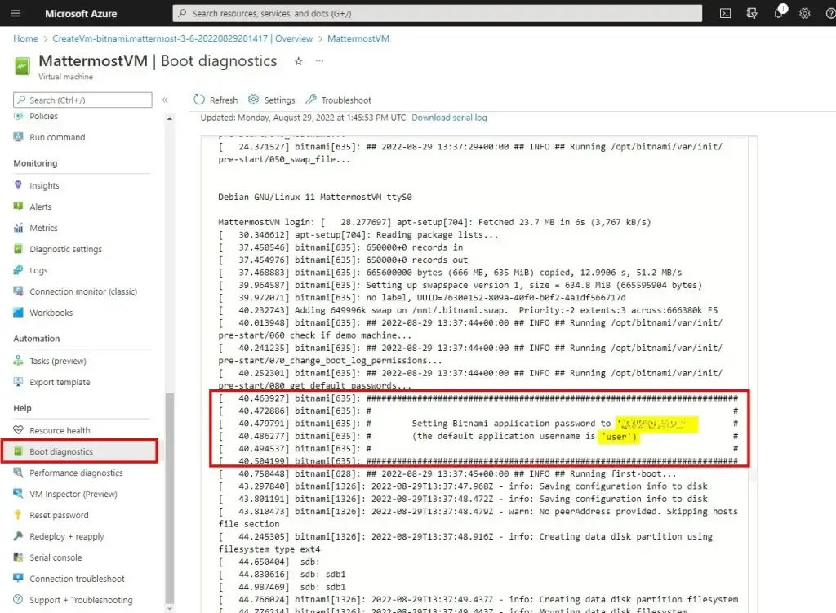
Task: Open Support + Troubleshooting
Action: pos(81,600)
